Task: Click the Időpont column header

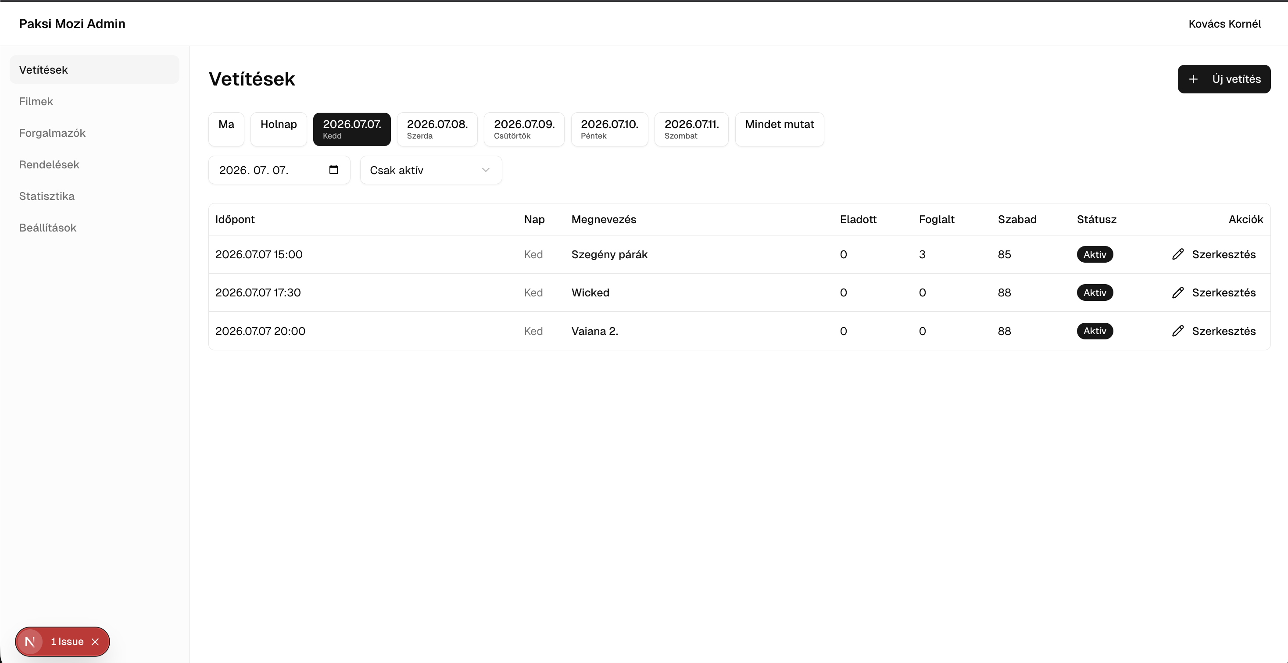Action: tap(235, 219)
